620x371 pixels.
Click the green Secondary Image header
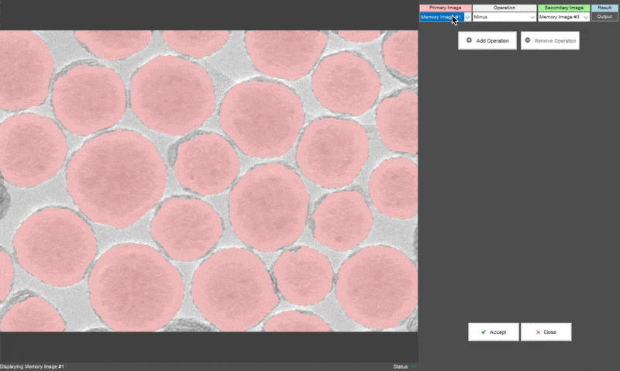pos(563,8)
